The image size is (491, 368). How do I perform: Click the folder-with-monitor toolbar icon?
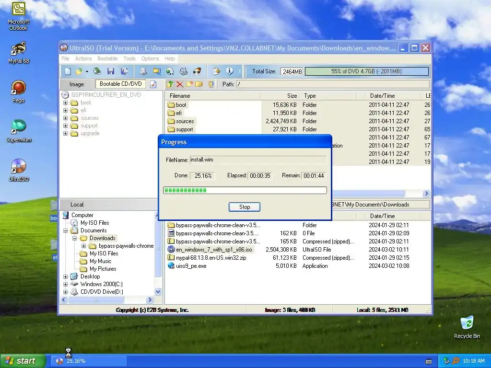pos(157,71)
